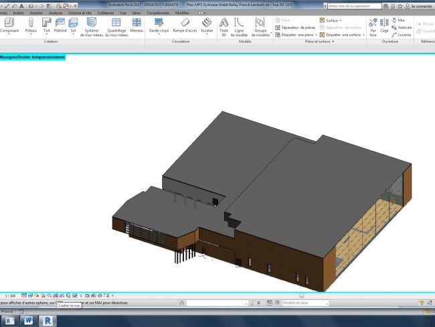Click the 1:100 view scale control
This screenshot has width=435, height=327.
coord(11,295)
